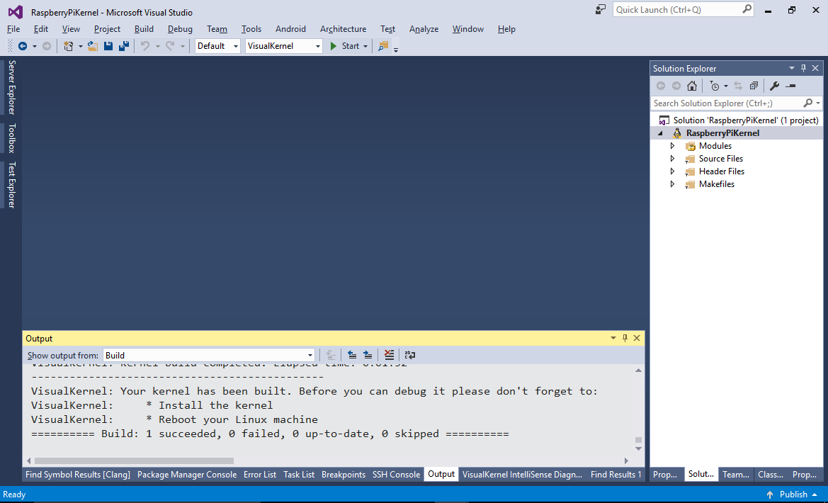Close the Output panel

click(x=636, y=338)
